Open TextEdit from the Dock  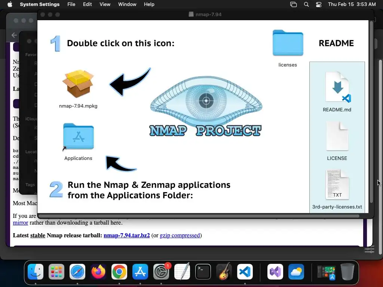(x=182, y=272)
